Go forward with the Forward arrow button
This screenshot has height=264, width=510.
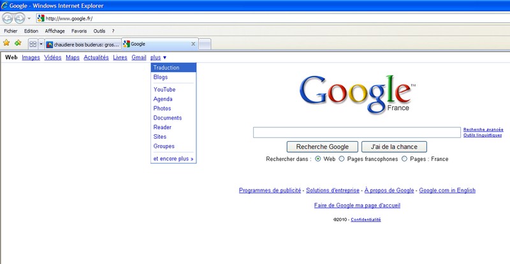point(20,18)
